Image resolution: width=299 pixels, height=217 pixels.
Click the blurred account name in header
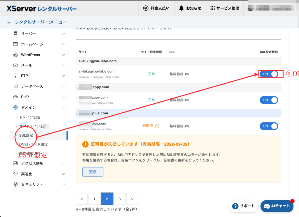click(270, 8)
